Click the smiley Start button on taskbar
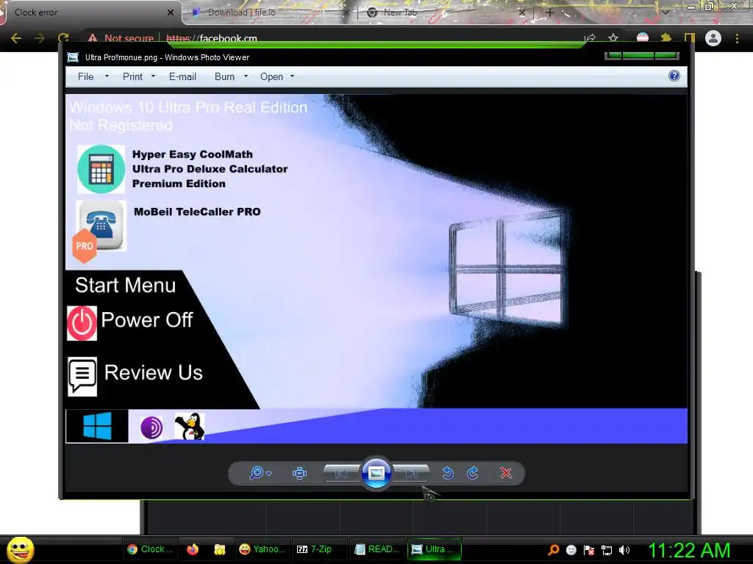This screenshot has width=753, height=564. point(20,549)
